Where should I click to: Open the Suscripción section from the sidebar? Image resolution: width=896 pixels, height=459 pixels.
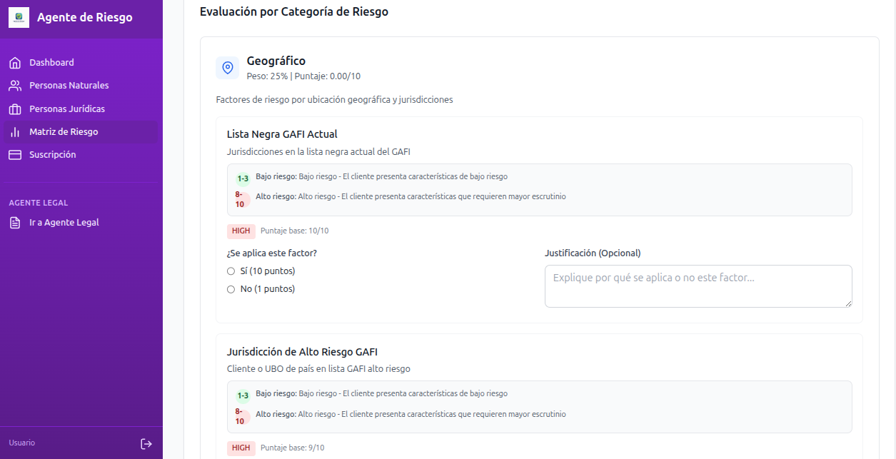[x=52, y=154]
